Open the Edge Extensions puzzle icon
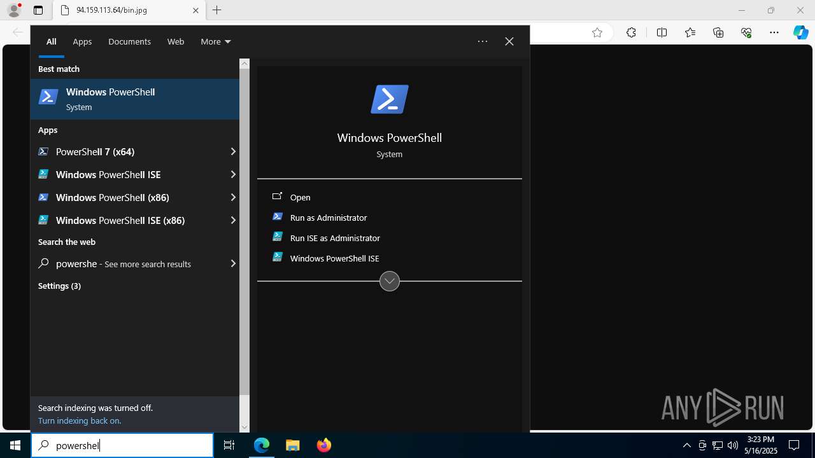This screenshot has height=458, width=815. (631, 33)
